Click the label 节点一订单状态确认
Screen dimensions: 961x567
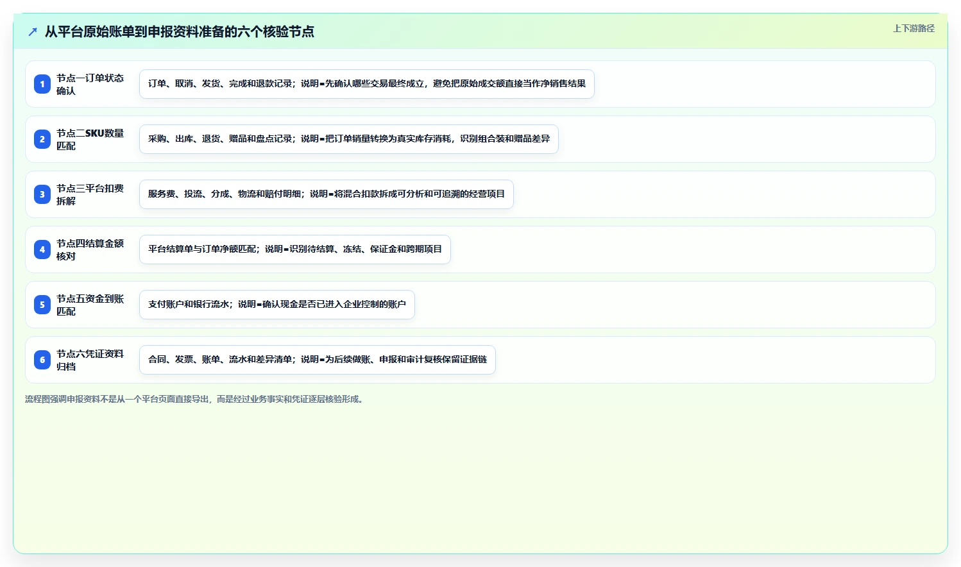[90, 84]
